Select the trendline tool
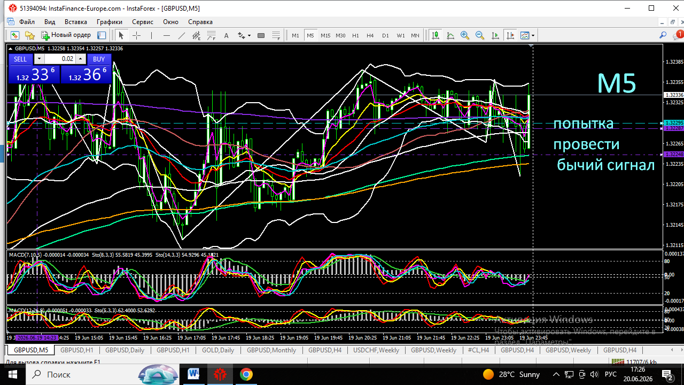The height and width of the screenshot is (385, 684). pyautogui.click(x=181, y=35)
